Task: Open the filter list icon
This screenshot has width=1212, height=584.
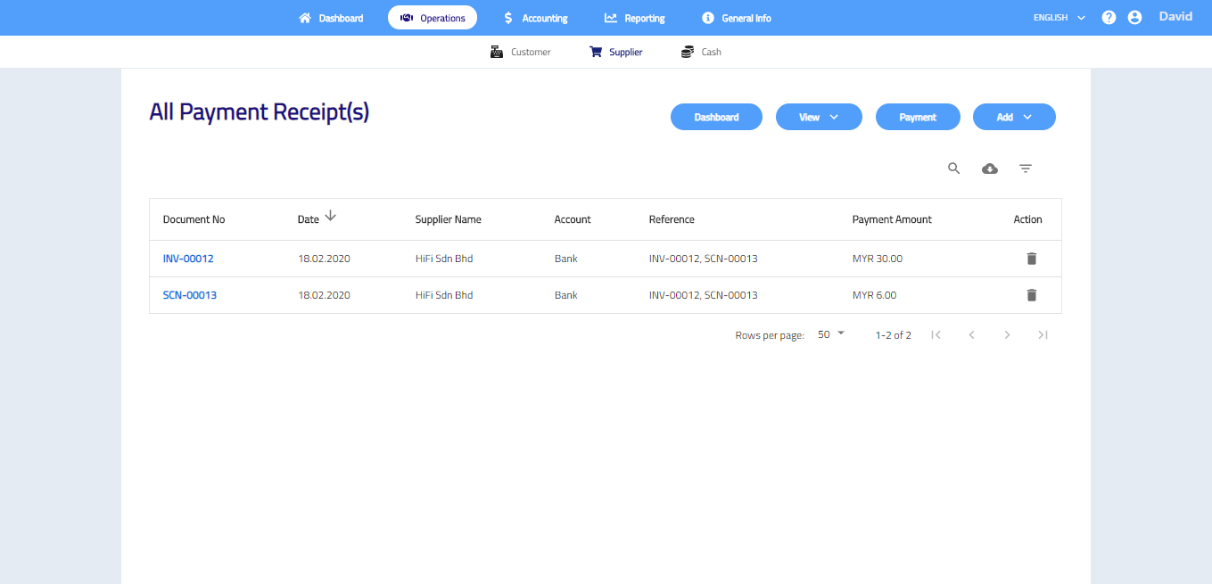Action: point(1026,169)
